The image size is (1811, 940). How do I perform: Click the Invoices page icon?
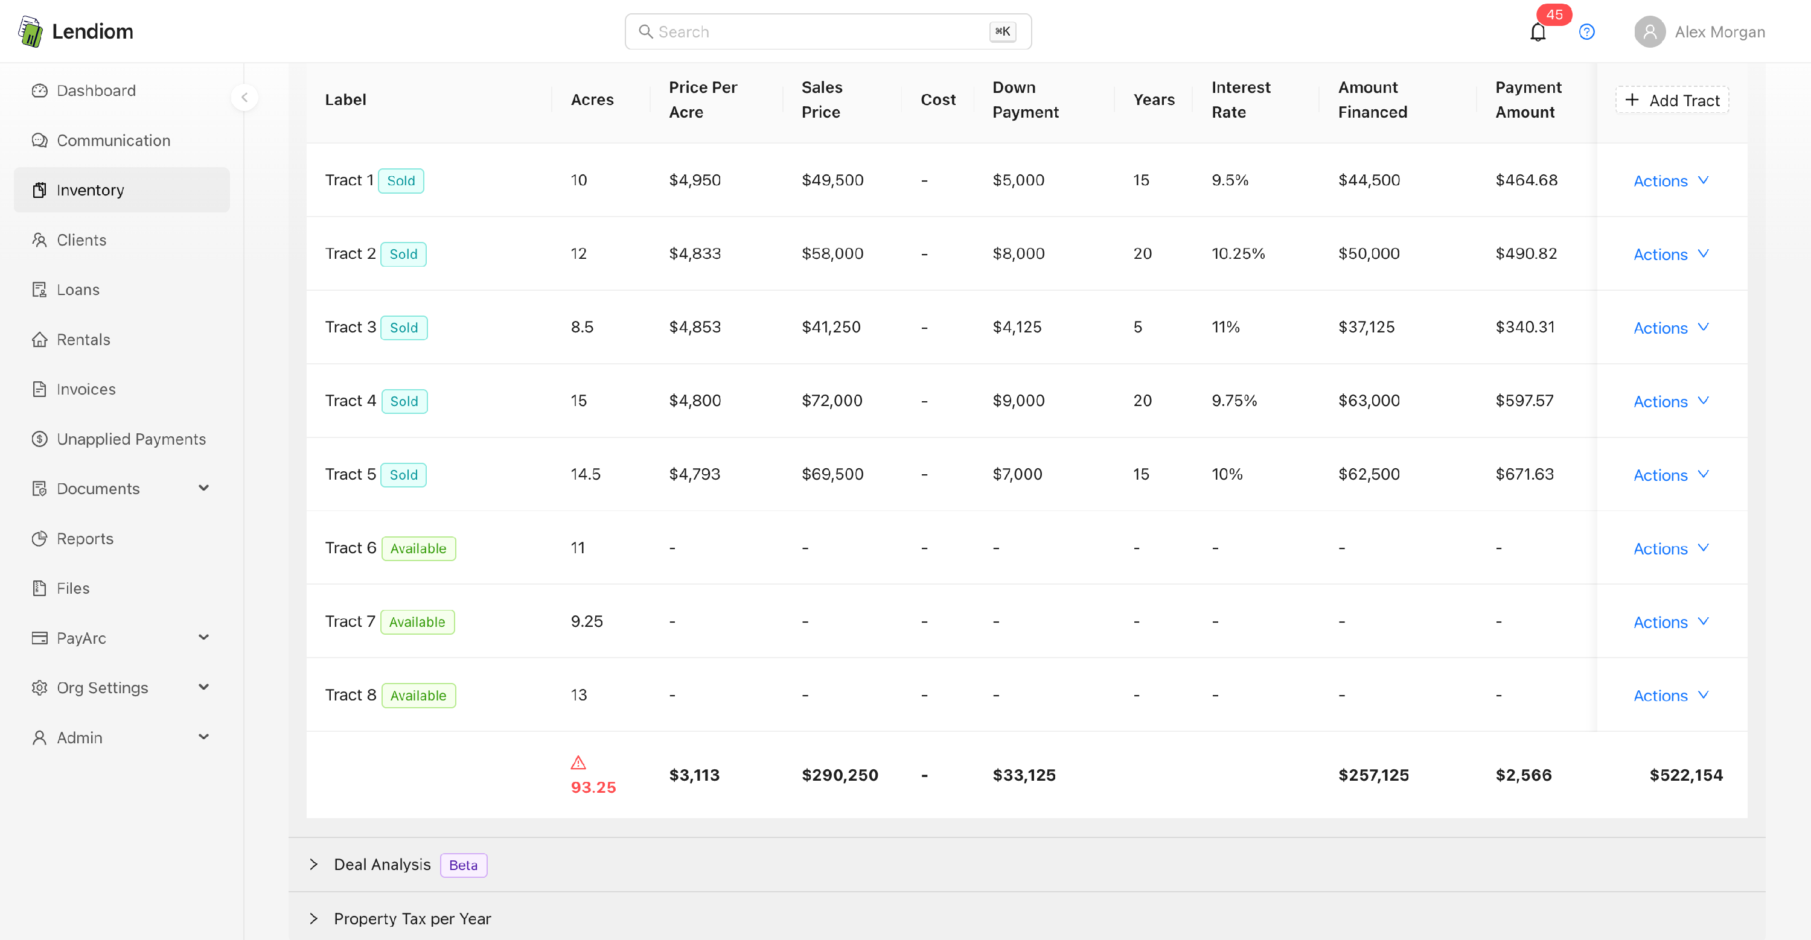(39, 389)
